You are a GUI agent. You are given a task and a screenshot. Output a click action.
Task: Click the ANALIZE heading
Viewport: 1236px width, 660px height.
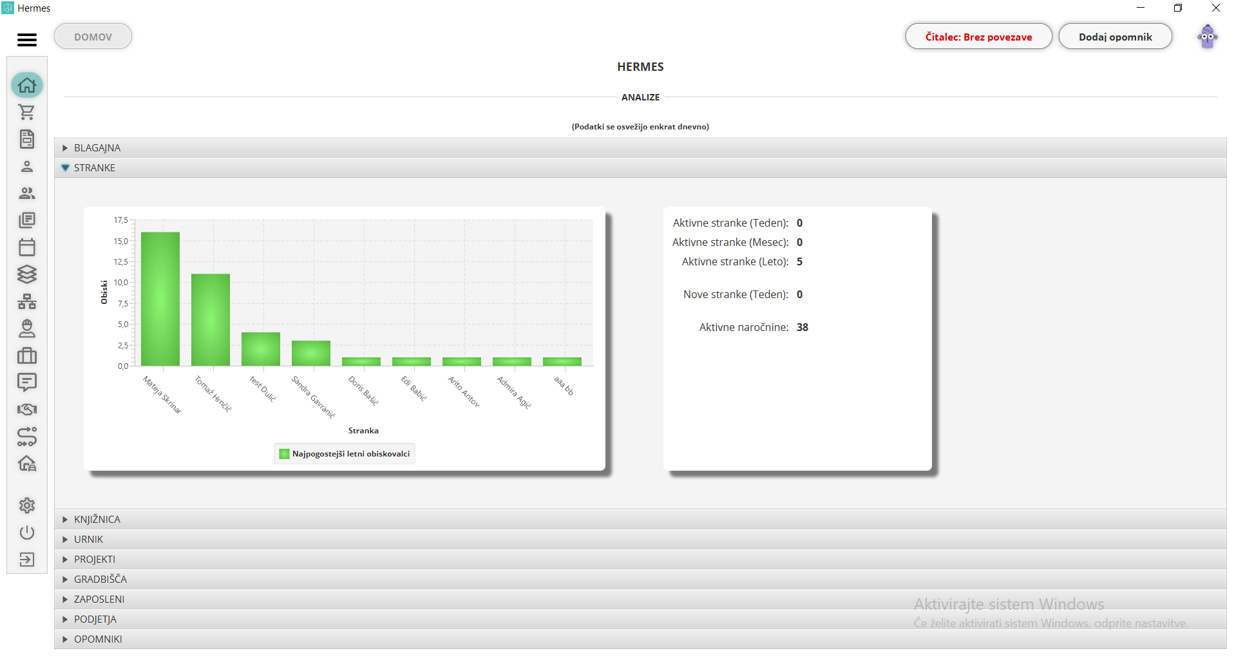click(640, 97)
